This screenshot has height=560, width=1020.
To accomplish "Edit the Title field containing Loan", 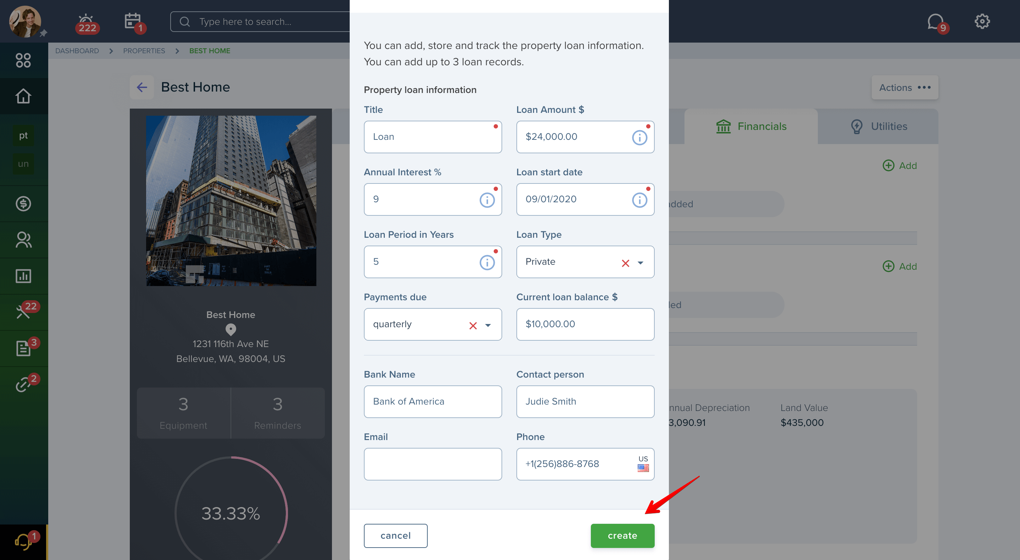I will coord(432,137).
